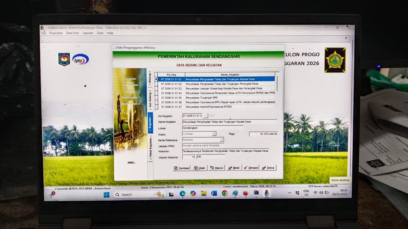Click the Hapus delete button
The height and width of the screenshot is (229, 408).
coord(216,168)
